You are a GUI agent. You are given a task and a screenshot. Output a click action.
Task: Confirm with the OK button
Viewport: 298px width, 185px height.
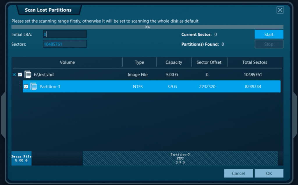point(269,173)
